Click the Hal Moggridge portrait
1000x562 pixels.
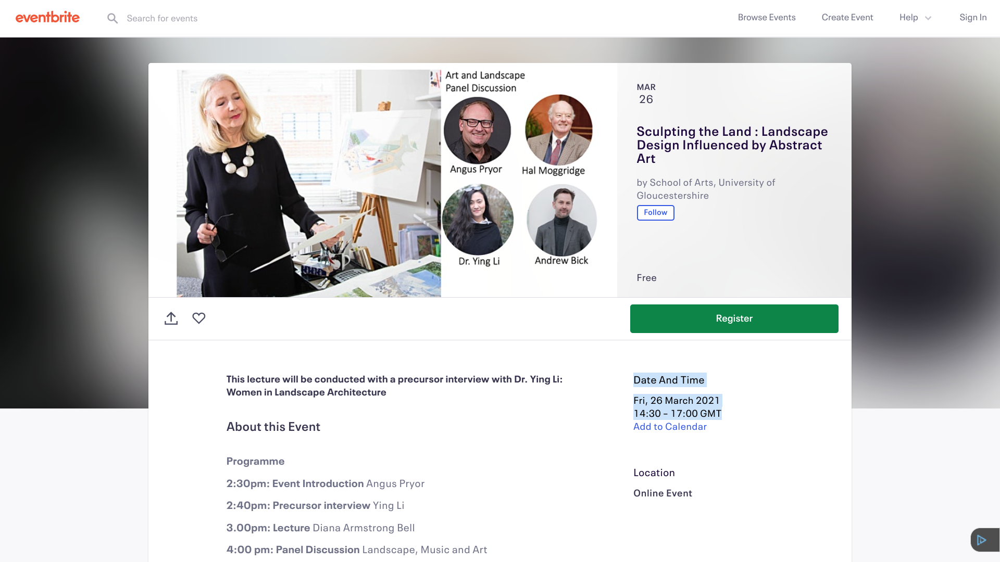558,130
